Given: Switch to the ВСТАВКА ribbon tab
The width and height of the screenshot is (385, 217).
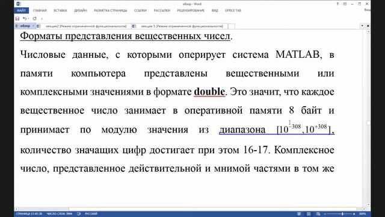Looking at the screenshot, I should 60,11.
